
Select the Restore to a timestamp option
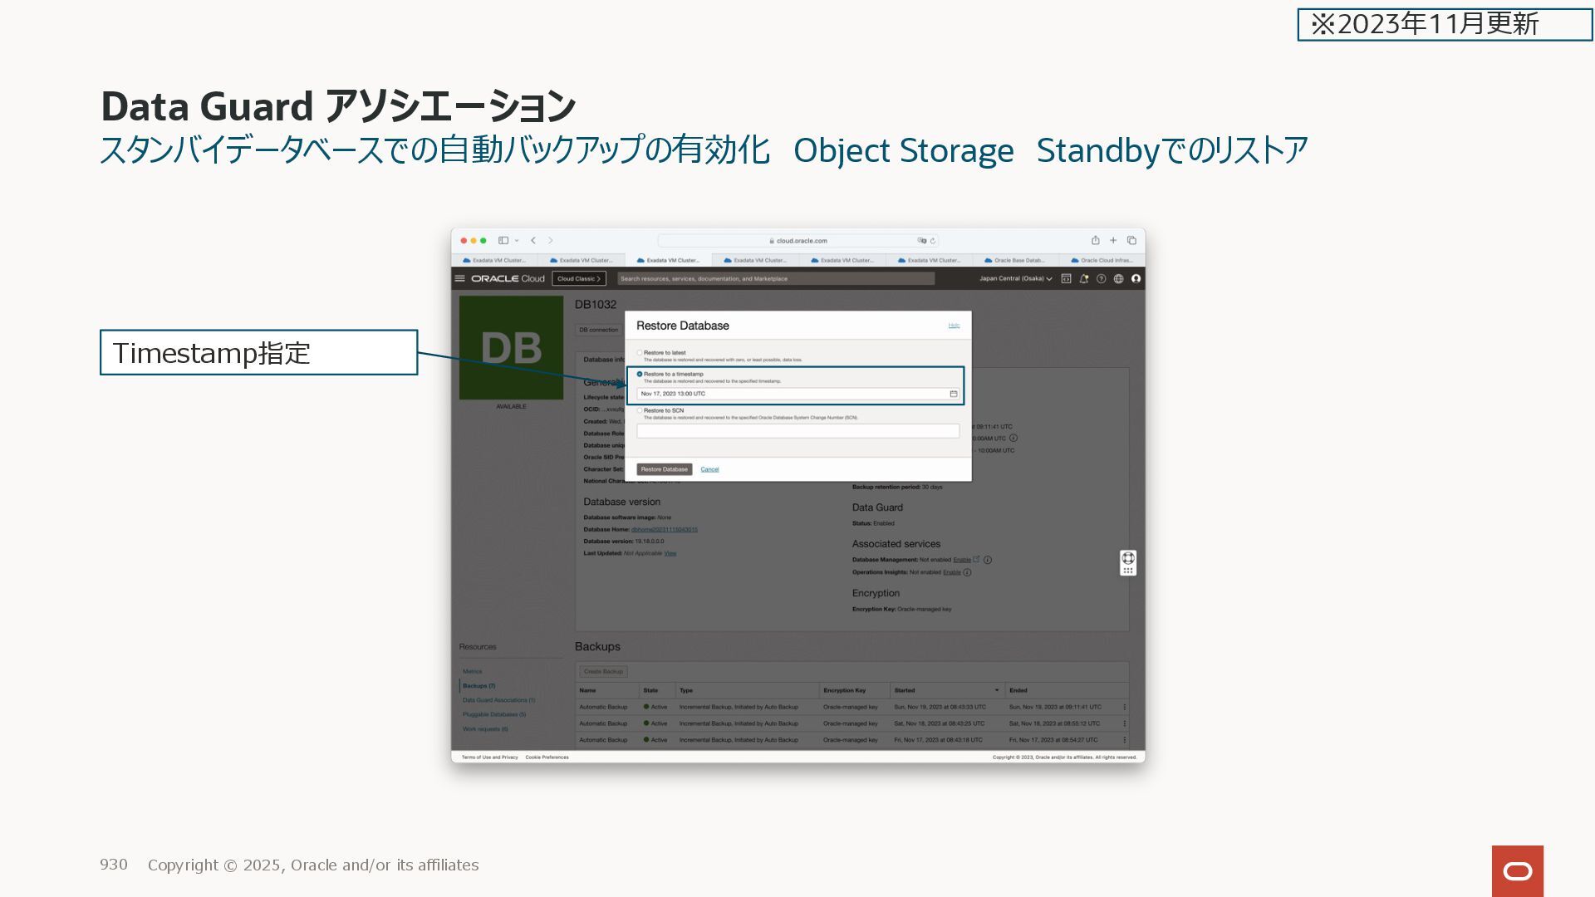[640, 374]
